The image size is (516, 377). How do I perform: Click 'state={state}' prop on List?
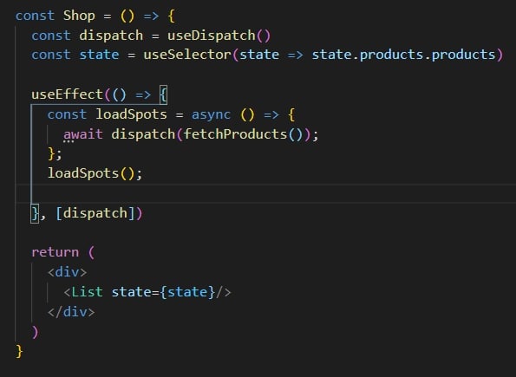(x=163, y=292)
